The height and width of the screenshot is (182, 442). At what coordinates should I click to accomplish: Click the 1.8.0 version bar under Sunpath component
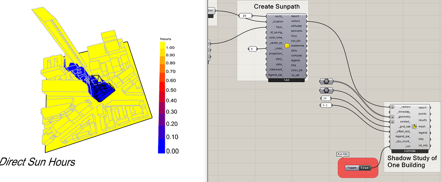tap(287, 81)
